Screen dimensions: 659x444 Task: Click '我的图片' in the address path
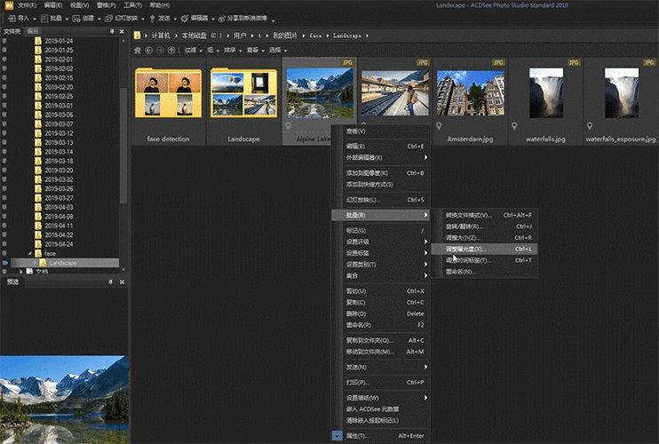pos(285,36)
